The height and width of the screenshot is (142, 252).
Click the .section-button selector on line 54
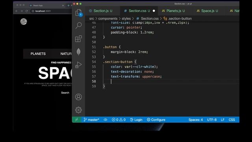click(x=118, y=62)
